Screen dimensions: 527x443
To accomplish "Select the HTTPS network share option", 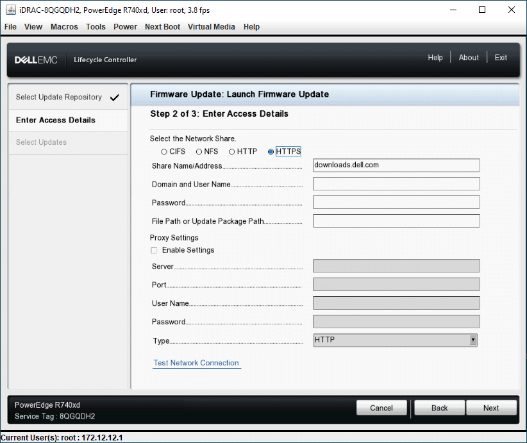I will [271, 151].
